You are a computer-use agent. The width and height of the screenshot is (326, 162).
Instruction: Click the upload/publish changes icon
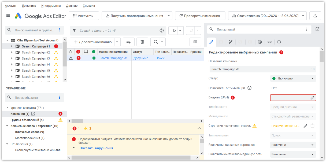tap(315, 16)
